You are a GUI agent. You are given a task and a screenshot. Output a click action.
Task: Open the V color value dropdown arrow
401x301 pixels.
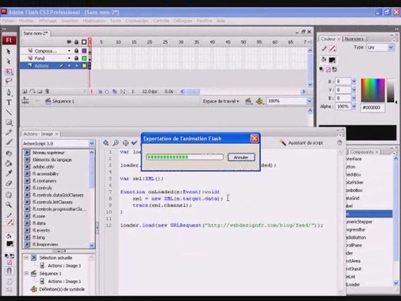354,90
